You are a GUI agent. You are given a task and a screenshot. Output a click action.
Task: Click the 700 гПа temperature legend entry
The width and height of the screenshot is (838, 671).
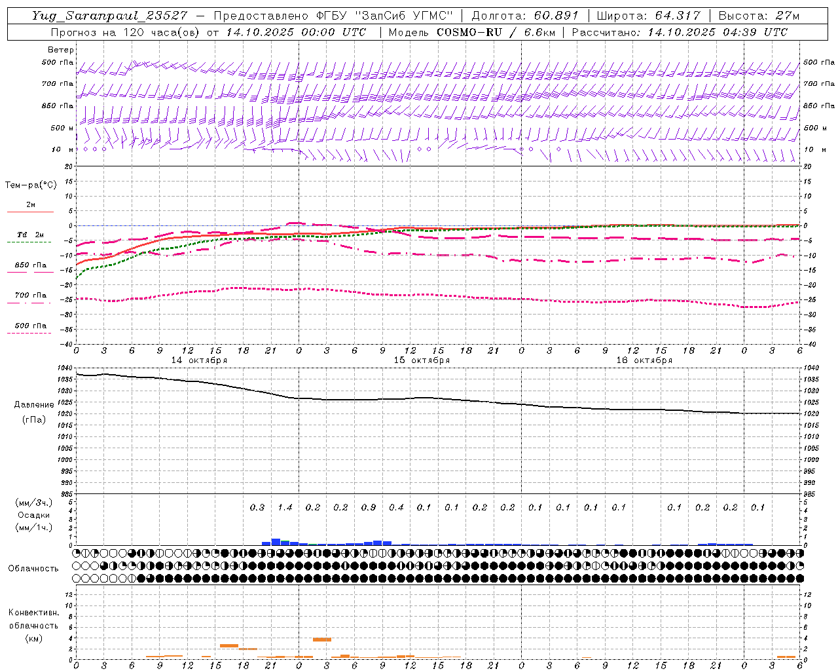[31, 296]
